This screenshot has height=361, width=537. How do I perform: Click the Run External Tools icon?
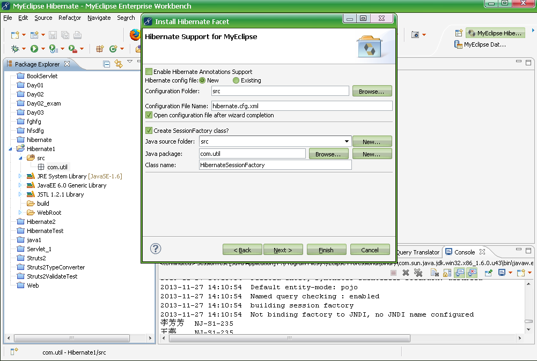pos(72,49)
